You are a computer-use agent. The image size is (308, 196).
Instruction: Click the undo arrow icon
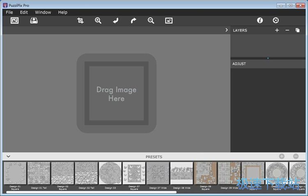pyautogui.click(x=116, y=21)
